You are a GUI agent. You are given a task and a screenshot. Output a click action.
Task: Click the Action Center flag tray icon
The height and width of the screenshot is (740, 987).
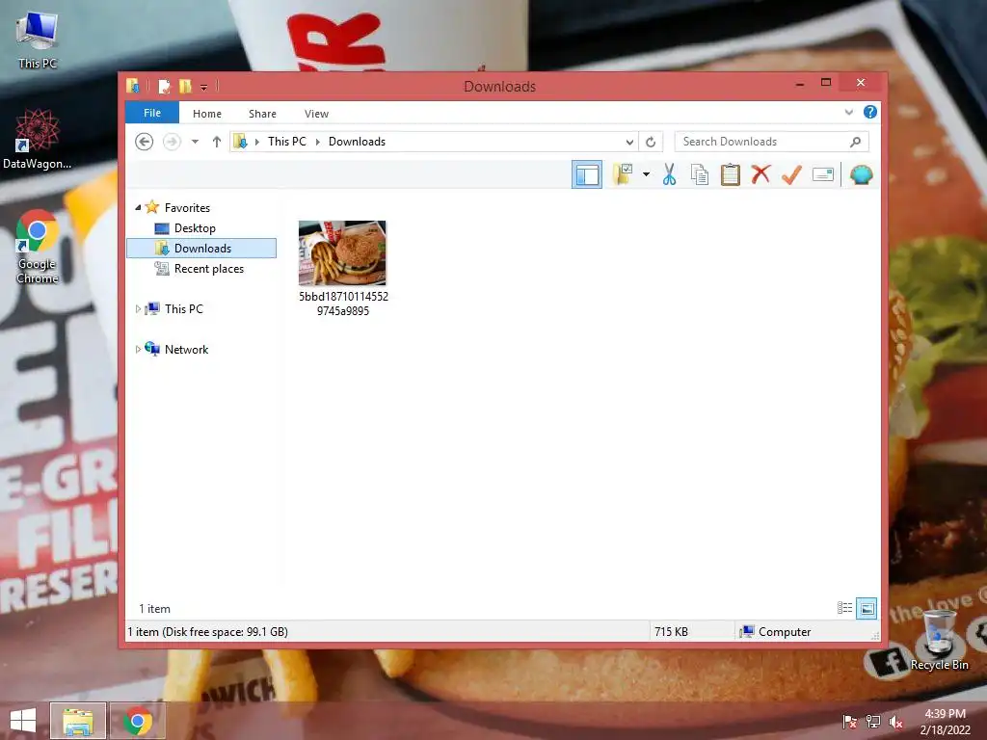[850, 722]
